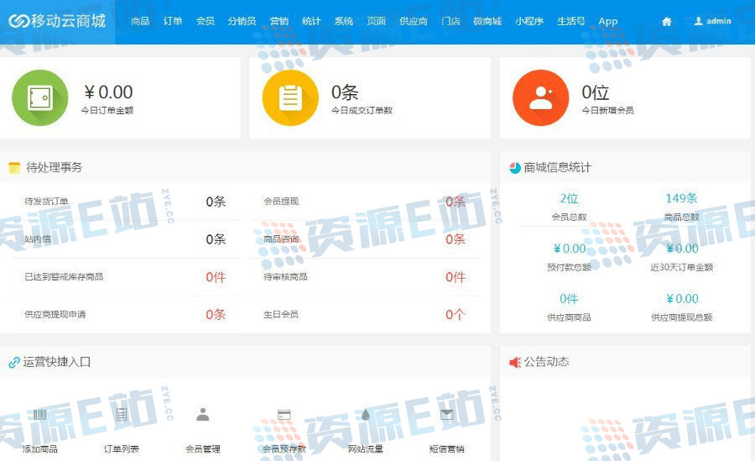Click the home icon in top bar
The height and width of the screenshot is (461, 755).
[x=667, y=22]
